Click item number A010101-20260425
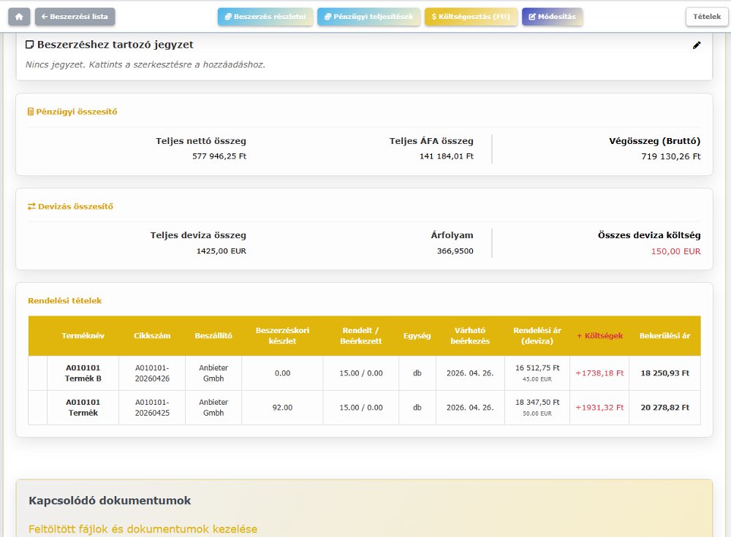This screenshot has height=537, width=731. point(152,408)
